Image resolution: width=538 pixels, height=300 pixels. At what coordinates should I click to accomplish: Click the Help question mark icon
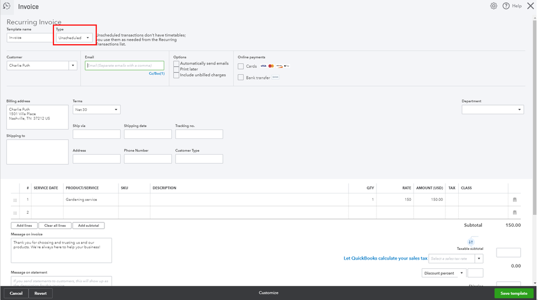pyautogui.click(x=506, y=6)
